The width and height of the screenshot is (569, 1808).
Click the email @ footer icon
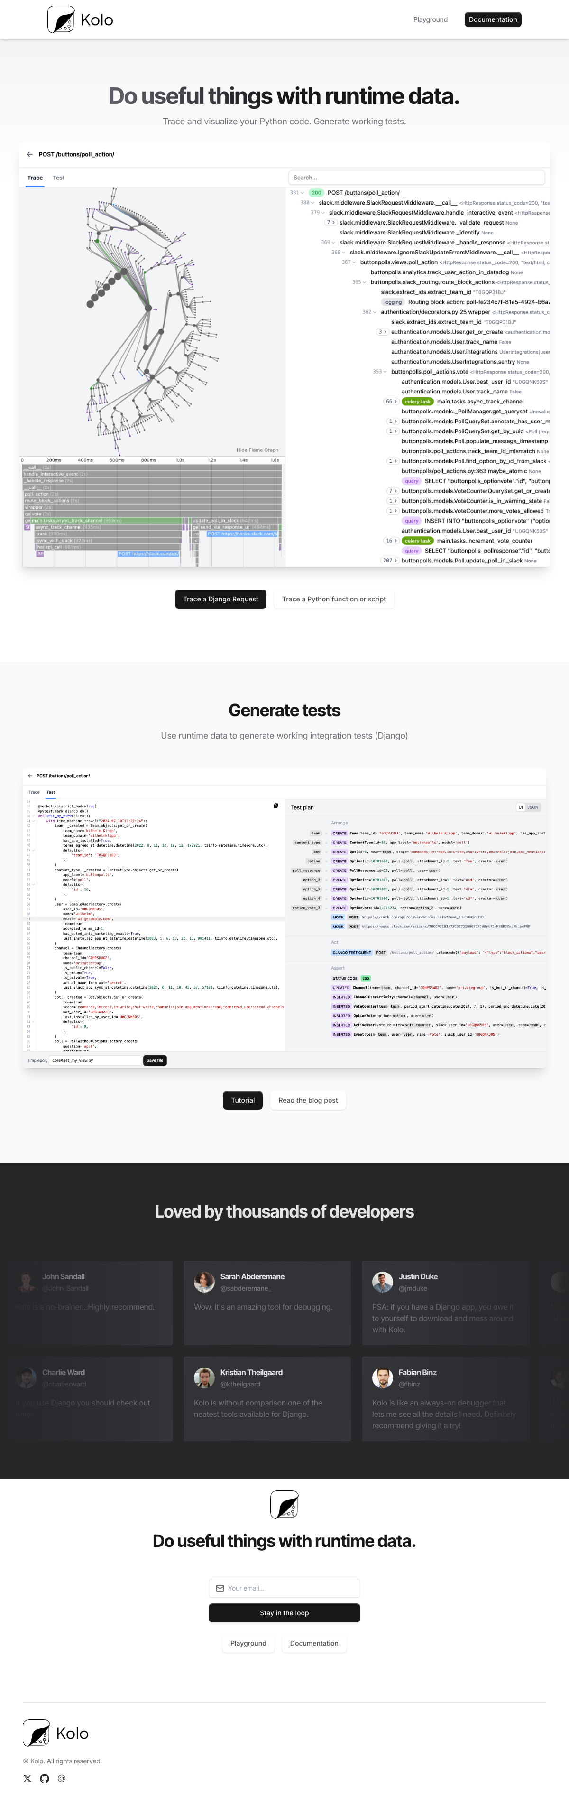[62, 1779]
